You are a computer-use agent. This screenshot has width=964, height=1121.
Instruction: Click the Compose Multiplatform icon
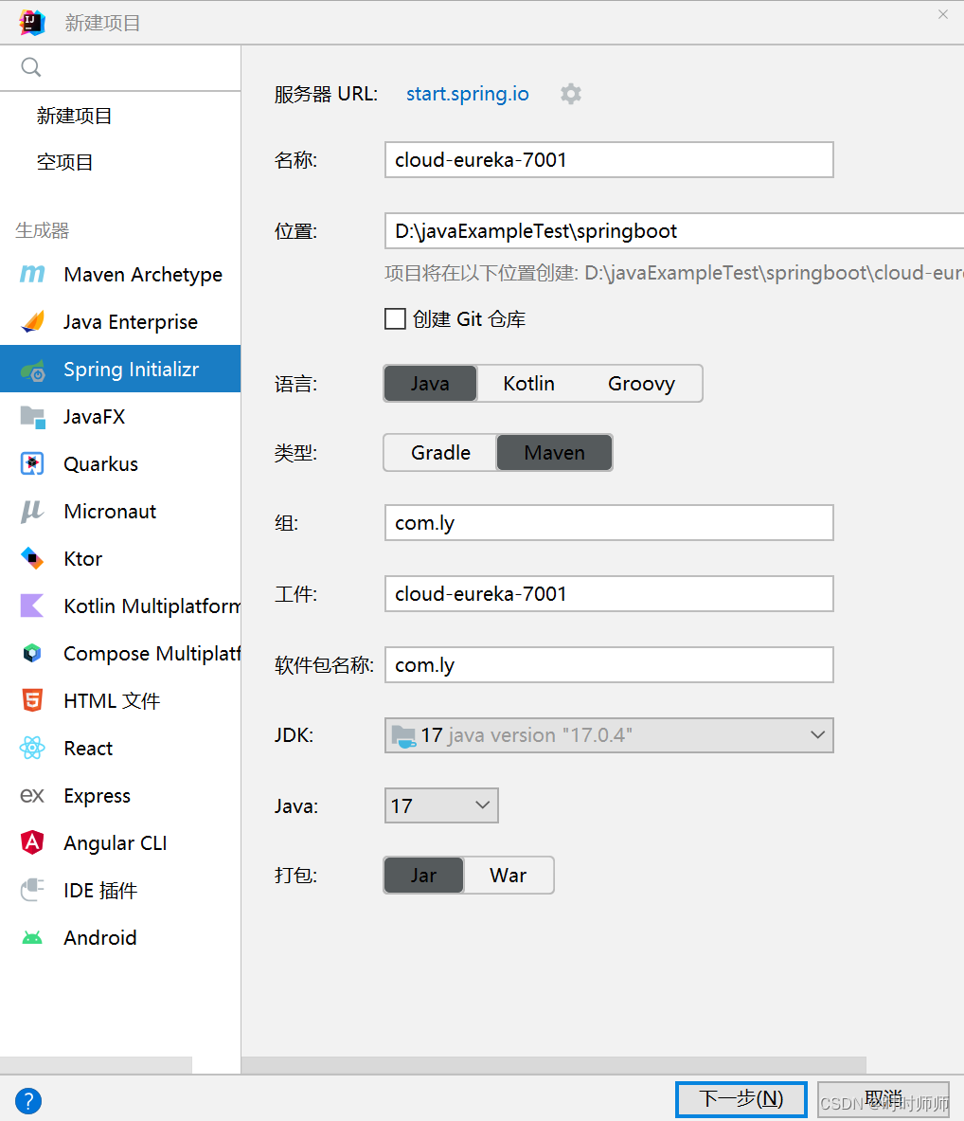pos(32,653)
